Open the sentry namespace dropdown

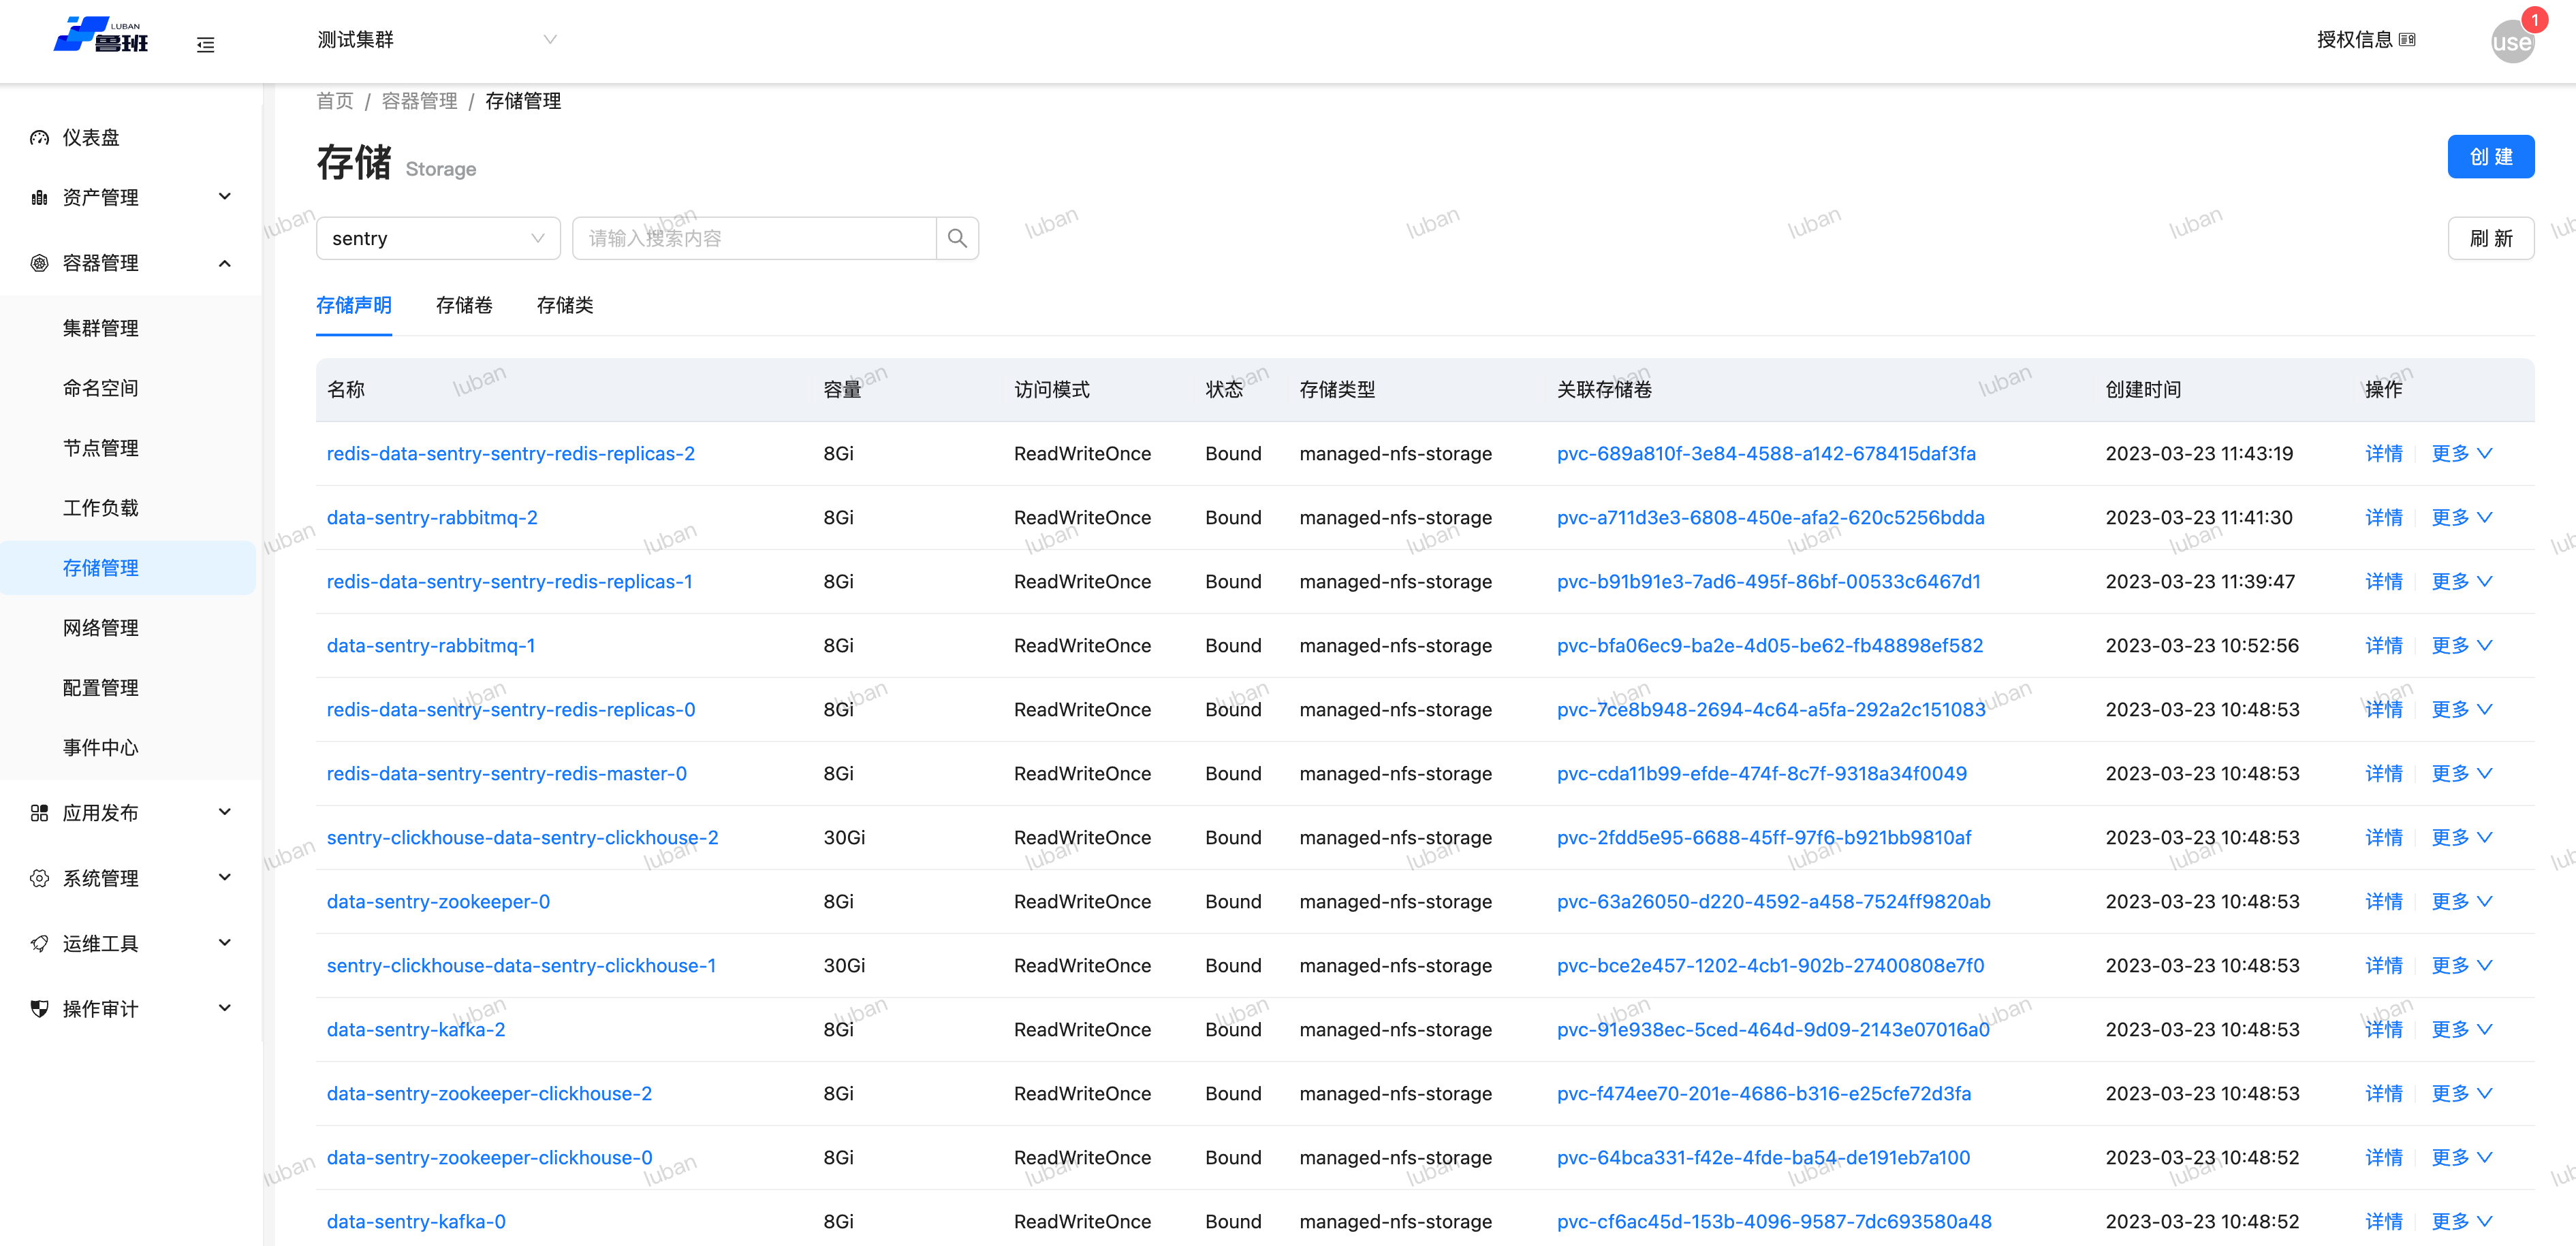click(x=438, y=238)
